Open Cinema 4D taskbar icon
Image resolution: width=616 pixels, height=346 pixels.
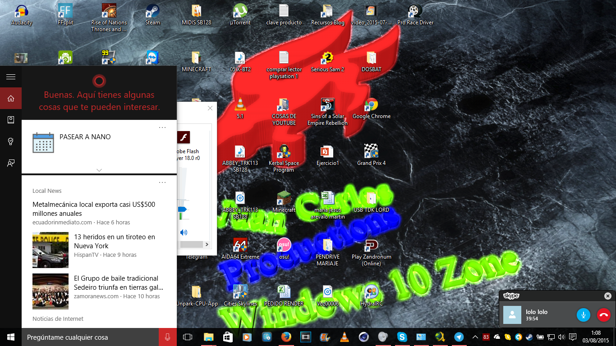(x=363, y=337)
